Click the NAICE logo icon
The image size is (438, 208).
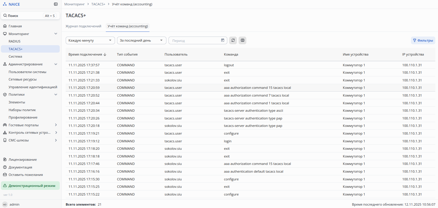[4, 4]
